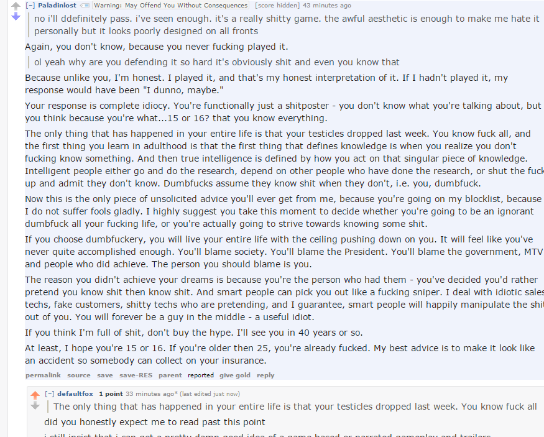Downvote defaultfox's reply

pos(35,406)
